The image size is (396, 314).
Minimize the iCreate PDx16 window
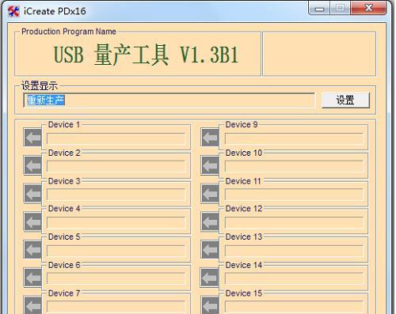pyautogui.click(x=319, y=9)
